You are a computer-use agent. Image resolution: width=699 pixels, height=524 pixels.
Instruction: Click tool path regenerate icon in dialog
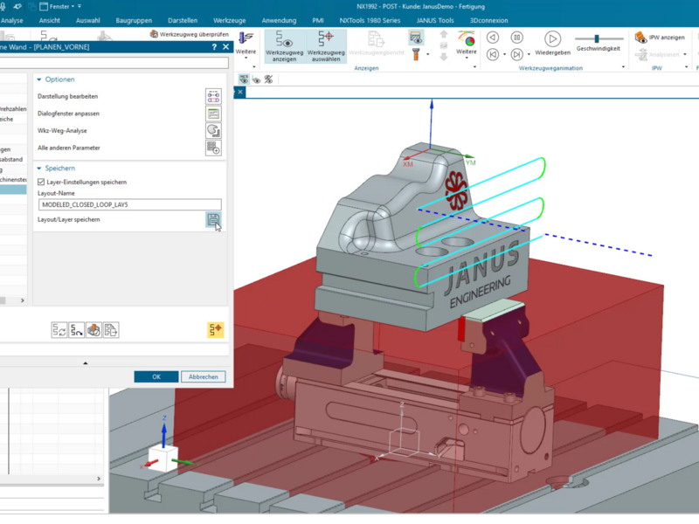click(x=59, y=330)
